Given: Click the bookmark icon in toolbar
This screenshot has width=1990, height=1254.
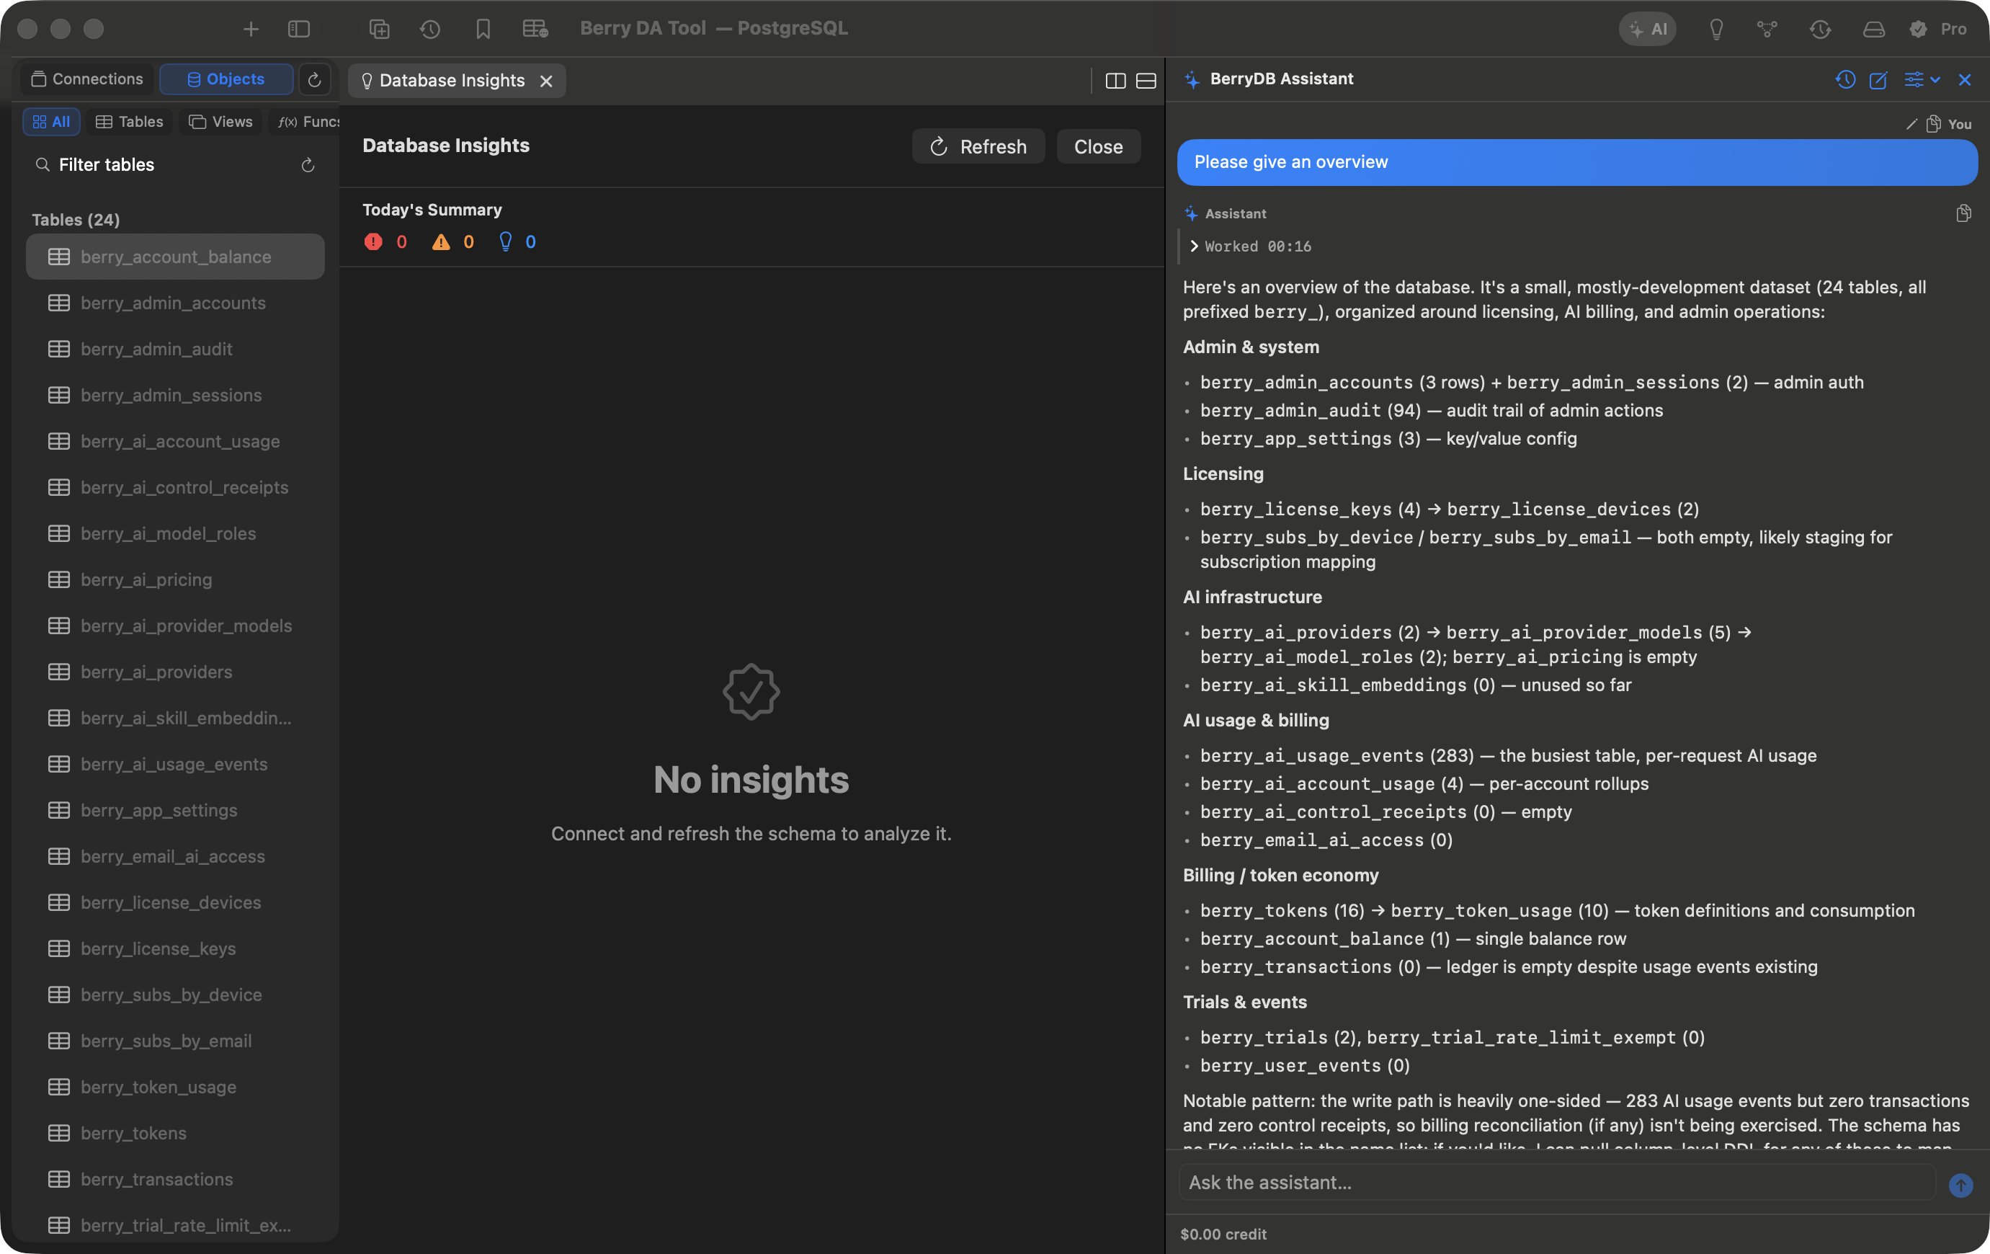Looking at the screenshot, I should pos(483,30).
